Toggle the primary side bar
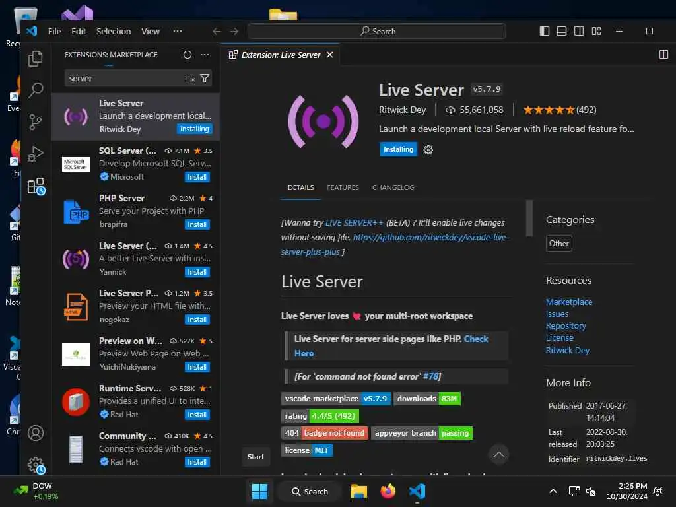 click(x=545, y=31)
